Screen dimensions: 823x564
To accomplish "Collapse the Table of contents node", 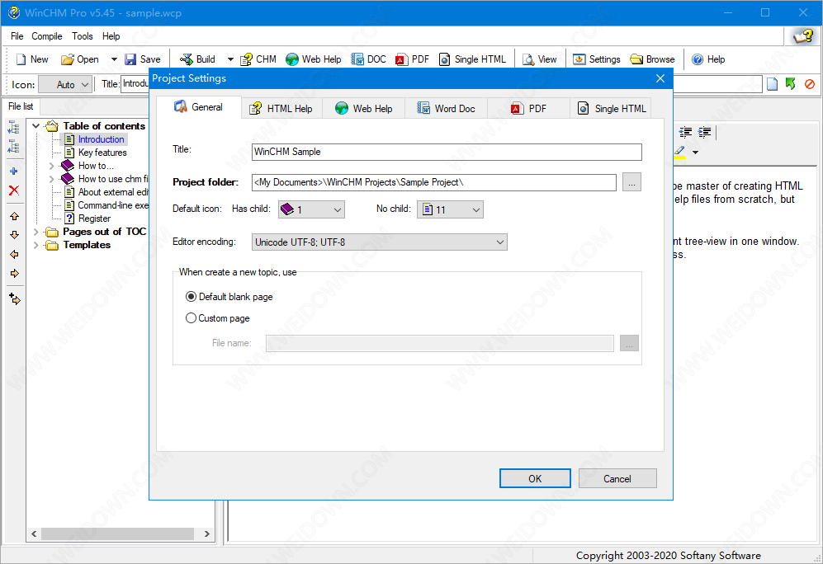I will pyautogui.click(x=35, y=126).
